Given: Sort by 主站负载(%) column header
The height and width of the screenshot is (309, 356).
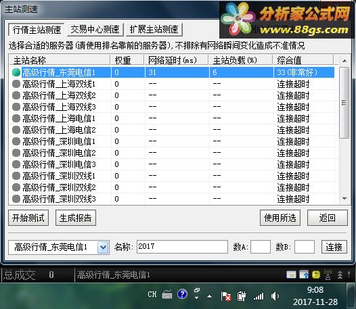Looking at the screenshot, I should (x=241, y=60).
